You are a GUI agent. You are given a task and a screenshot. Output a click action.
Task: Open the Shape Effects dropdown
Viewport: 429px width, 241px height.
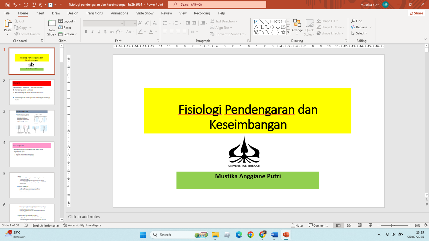point(330,33)
